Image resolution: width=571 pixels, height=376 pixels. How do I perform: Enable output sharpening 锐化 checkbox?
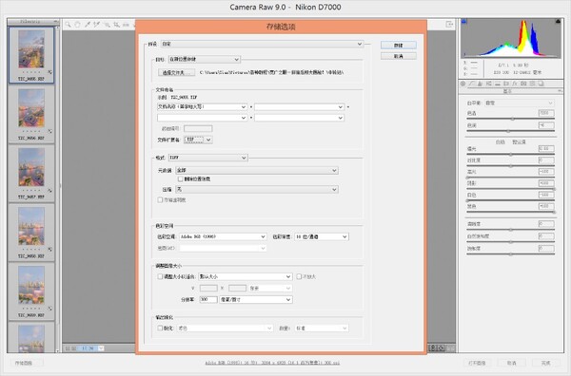(x=160, y=328)
